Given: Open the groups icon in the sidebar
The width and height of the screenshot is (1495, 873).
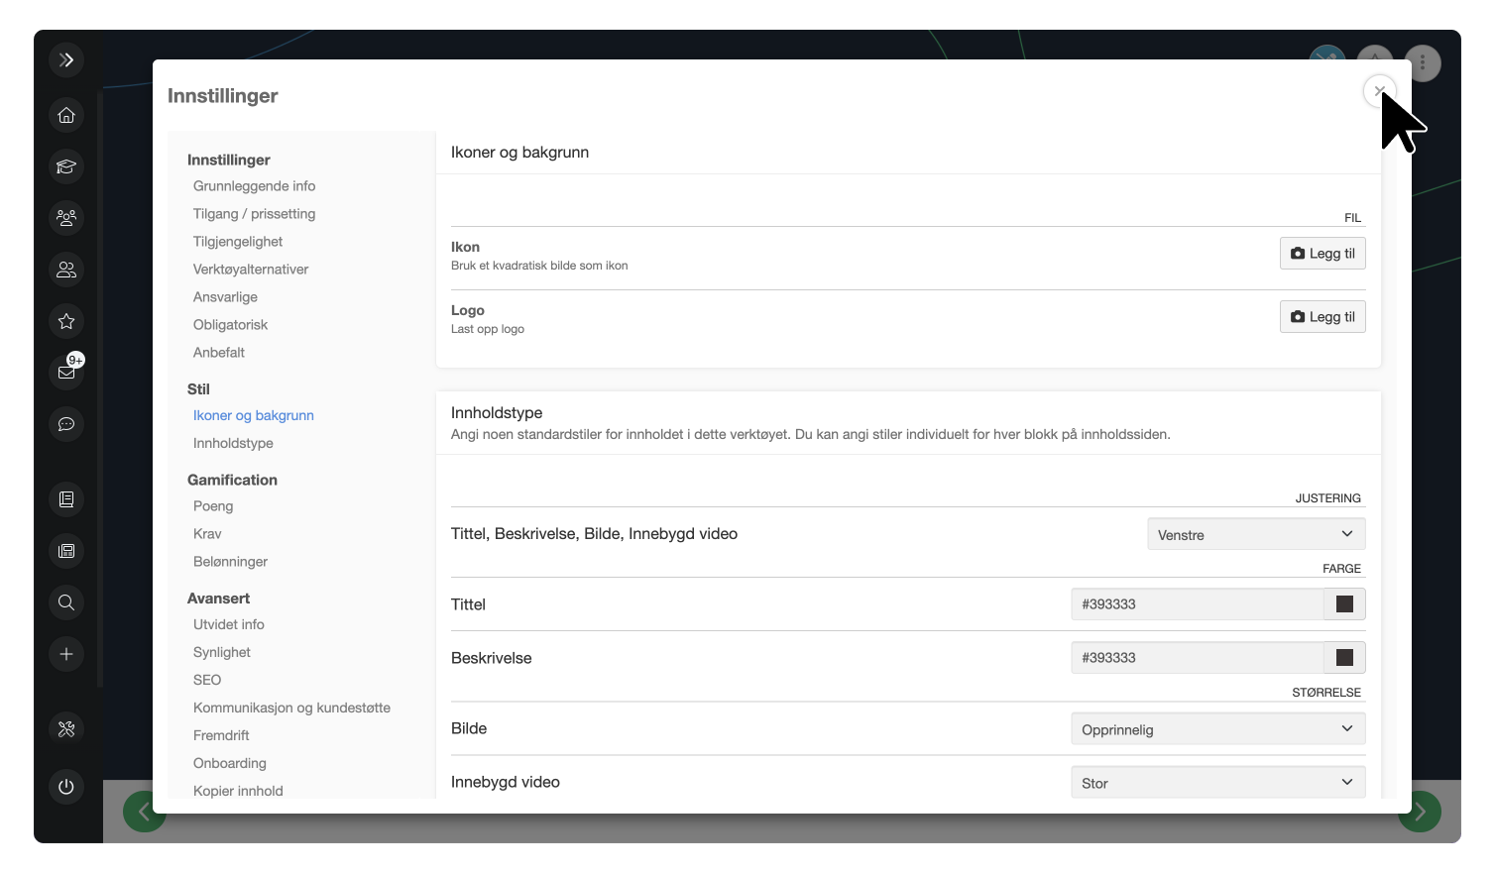Looking at the screenshot, I should 66,218.
